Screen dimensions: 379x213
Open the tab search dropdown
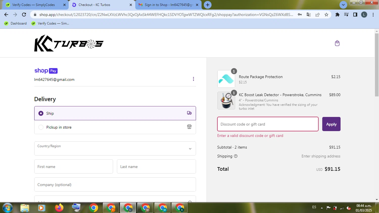[343, 5]
